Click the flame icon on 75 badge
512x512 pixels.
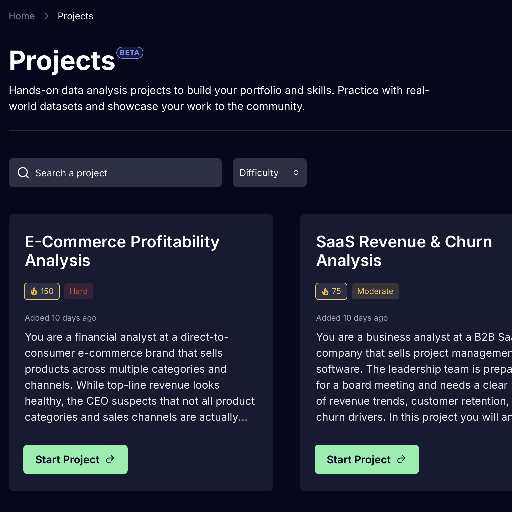tap(325, 291)
